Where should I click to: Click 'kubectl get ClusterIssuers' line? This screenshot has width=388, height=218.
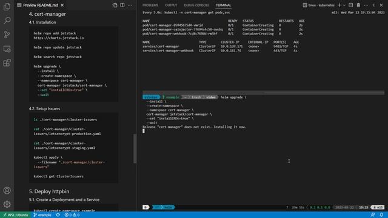point(59,176)
